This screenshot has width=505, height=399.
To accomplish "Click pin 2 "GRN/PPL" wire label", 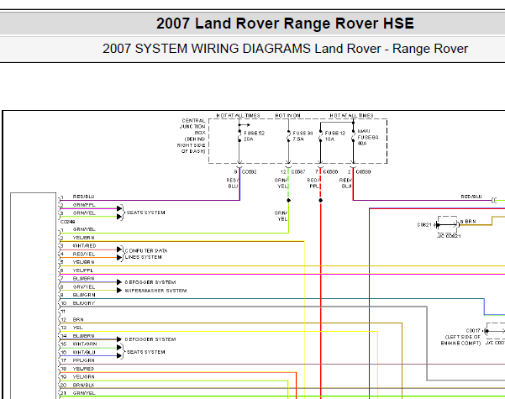I will (x=84, y=205).
